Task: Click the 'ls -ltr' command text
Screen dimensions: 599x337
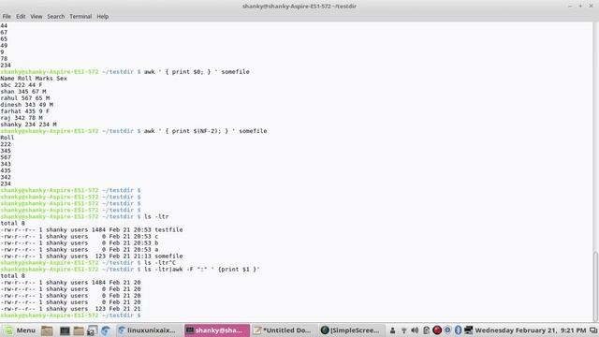Action: (x=156, y=216)
